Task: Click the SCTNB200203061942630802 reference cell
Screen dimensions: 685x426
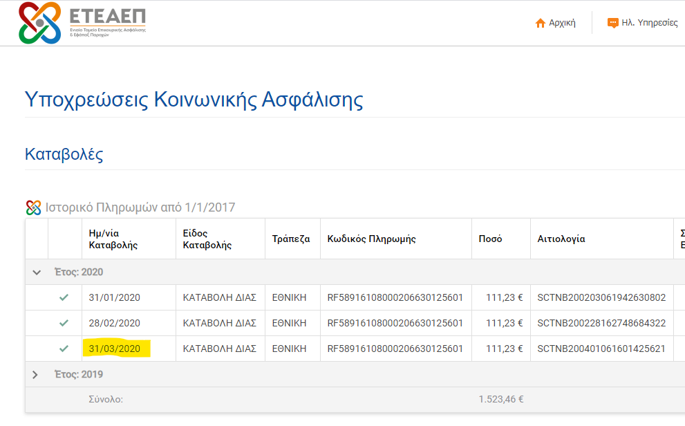Action: [x=601, y=297]
